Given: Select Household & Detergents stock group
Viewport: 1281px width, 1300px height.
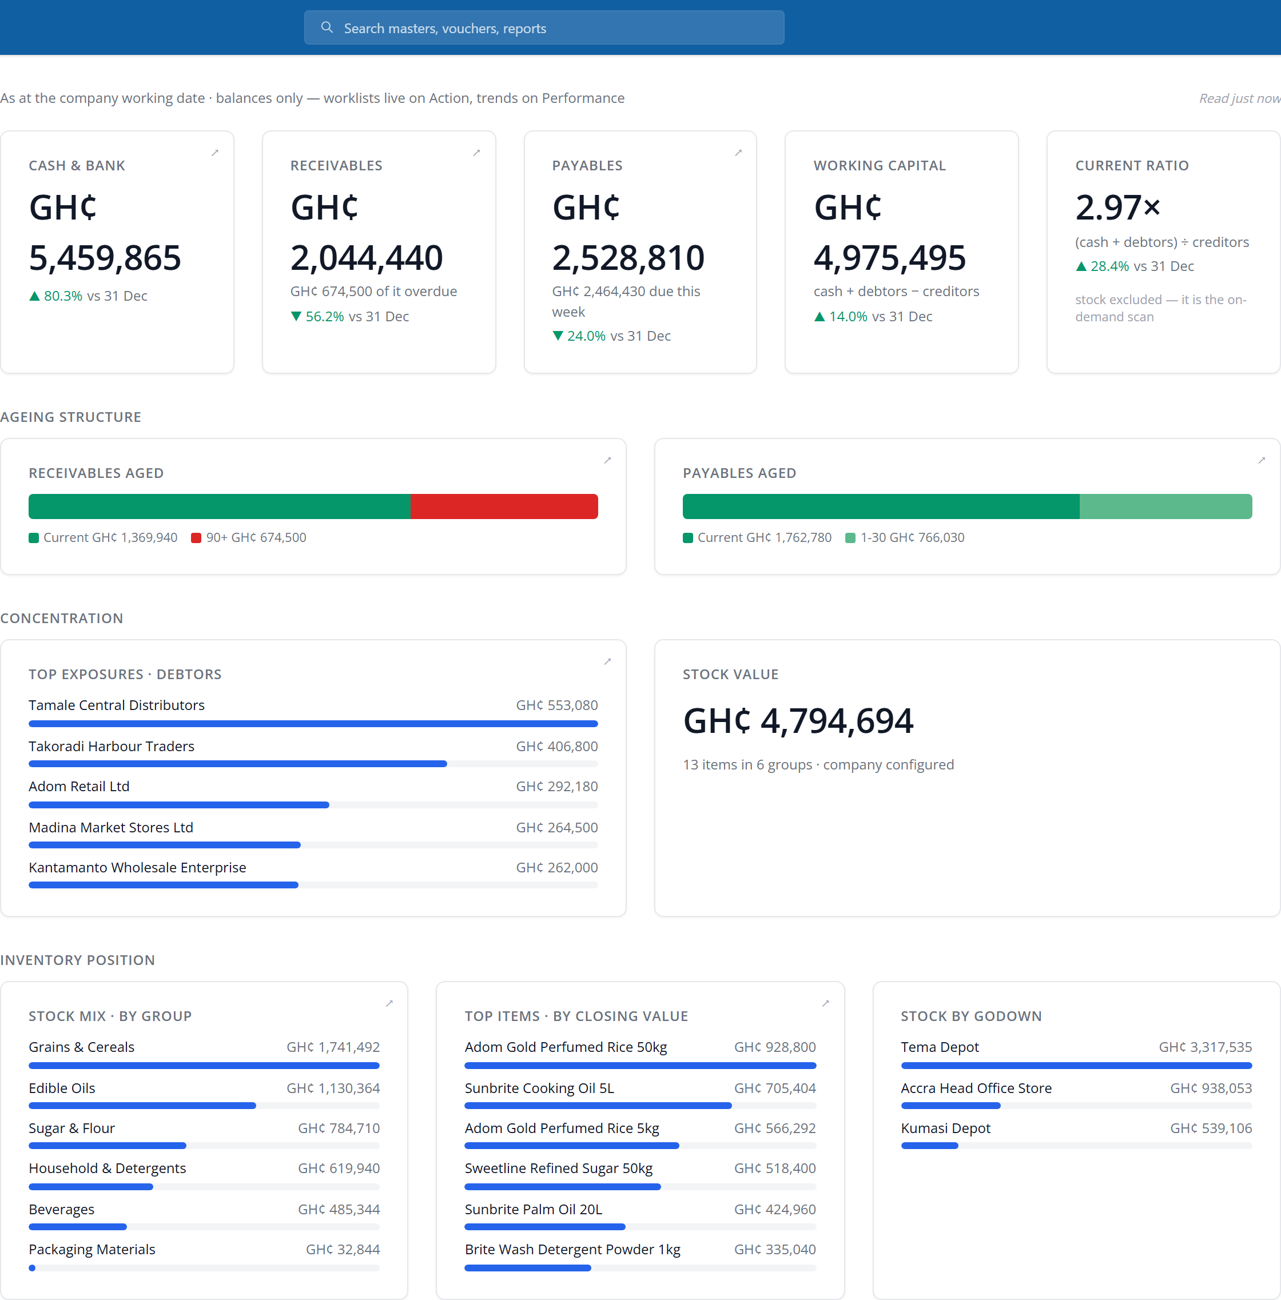Looking at the screenshot, I should (x=204, y=1175).
